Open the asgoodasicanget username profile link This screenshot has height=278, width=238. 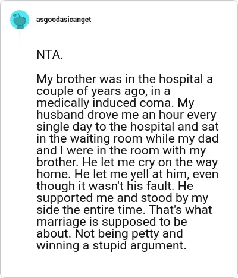point(64,20)
